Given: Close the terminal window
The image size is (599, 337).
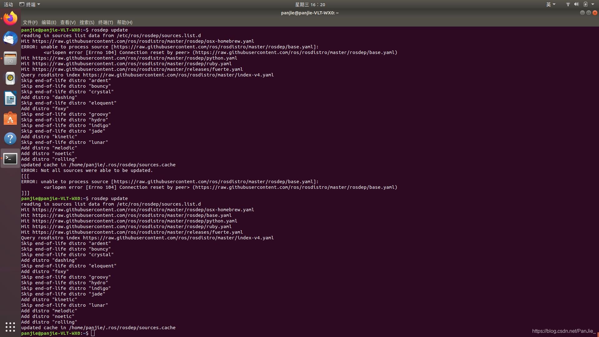Looking at the screenshot, I should [x=595, y=13].
